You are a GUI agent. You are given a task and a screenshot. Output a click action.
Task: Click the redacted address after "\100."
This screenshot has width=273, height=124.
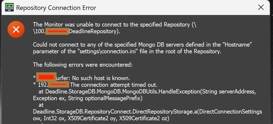tap(57, 32)
